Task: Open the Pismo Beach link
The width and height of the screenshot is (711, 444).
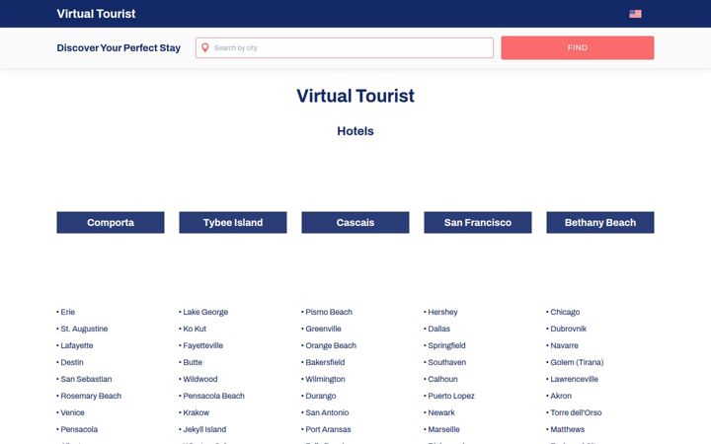Action: point(329,312)
